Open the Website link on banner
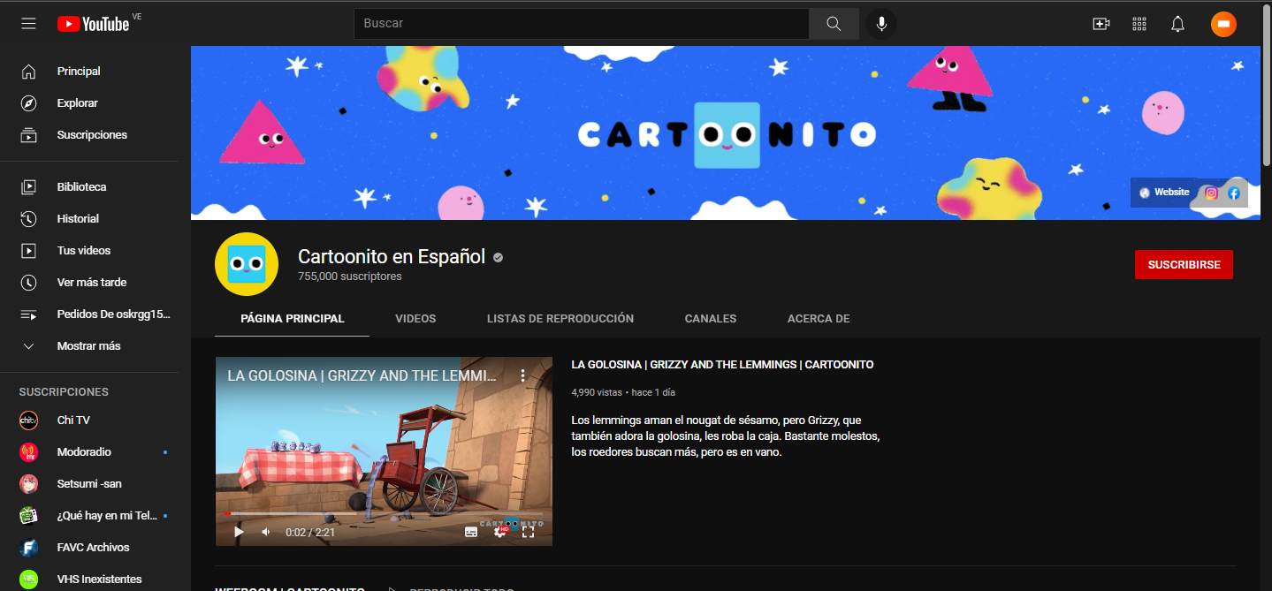This screenshot has width=1272, height=591. 1164,193
